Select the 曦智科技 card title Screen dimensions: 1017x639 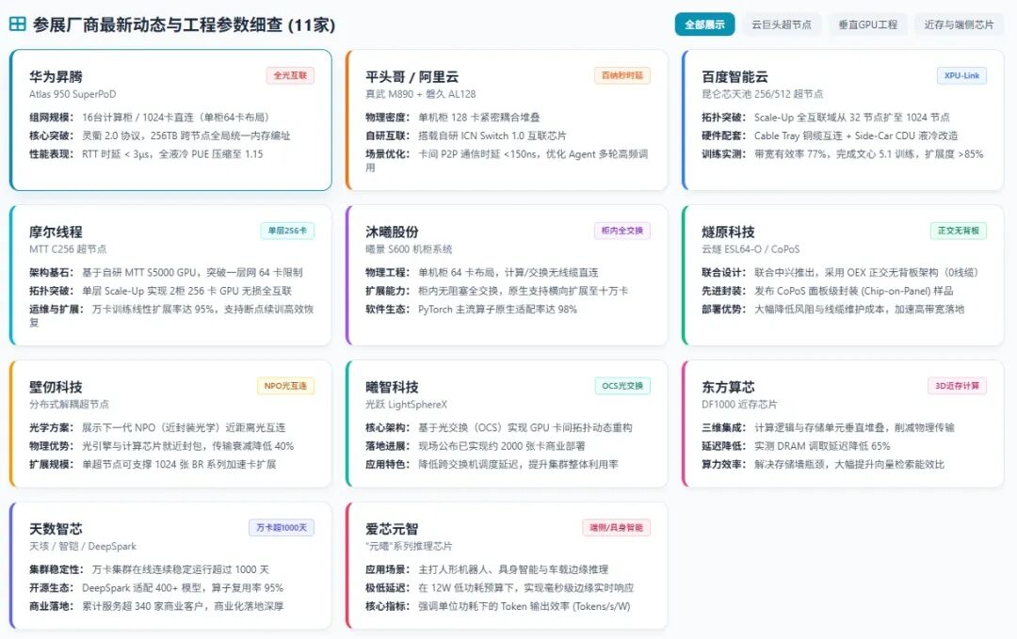392,387
